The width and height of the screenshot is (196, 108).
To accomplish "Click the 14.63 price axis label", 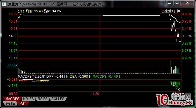I will 13,36.
